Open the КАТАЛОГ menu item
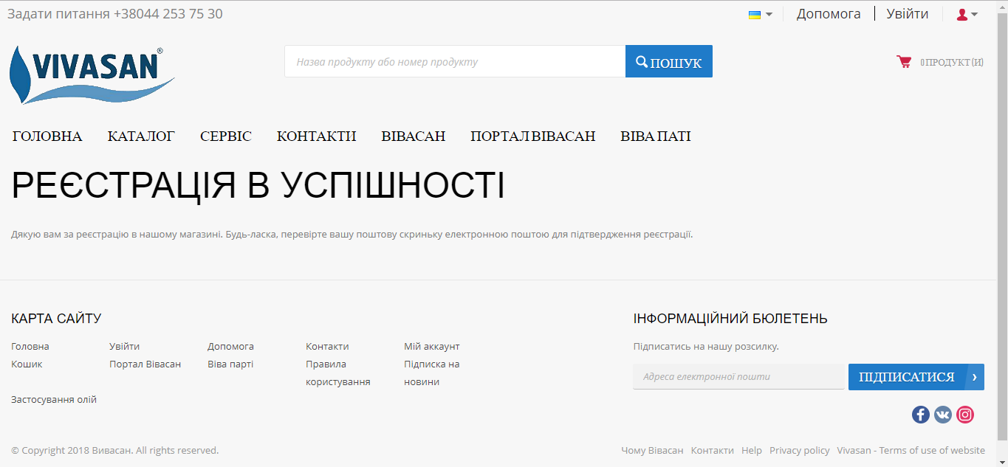The image size is (1008, 467). coord(141,136)
